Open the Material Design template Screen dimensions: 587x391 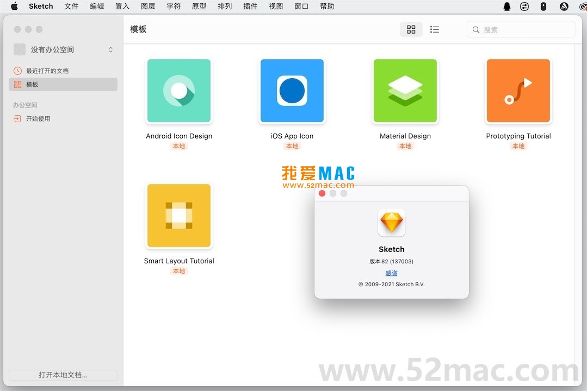[405, 91]
